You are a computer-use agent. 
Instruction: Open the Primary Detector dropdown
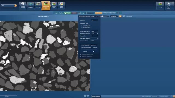coord(94,45)
